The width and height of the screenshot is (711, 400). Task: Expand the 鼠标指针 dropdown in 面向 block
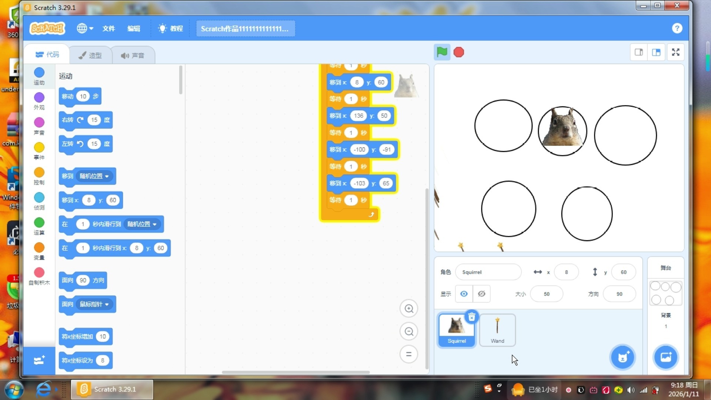click(x=94, y=304)
